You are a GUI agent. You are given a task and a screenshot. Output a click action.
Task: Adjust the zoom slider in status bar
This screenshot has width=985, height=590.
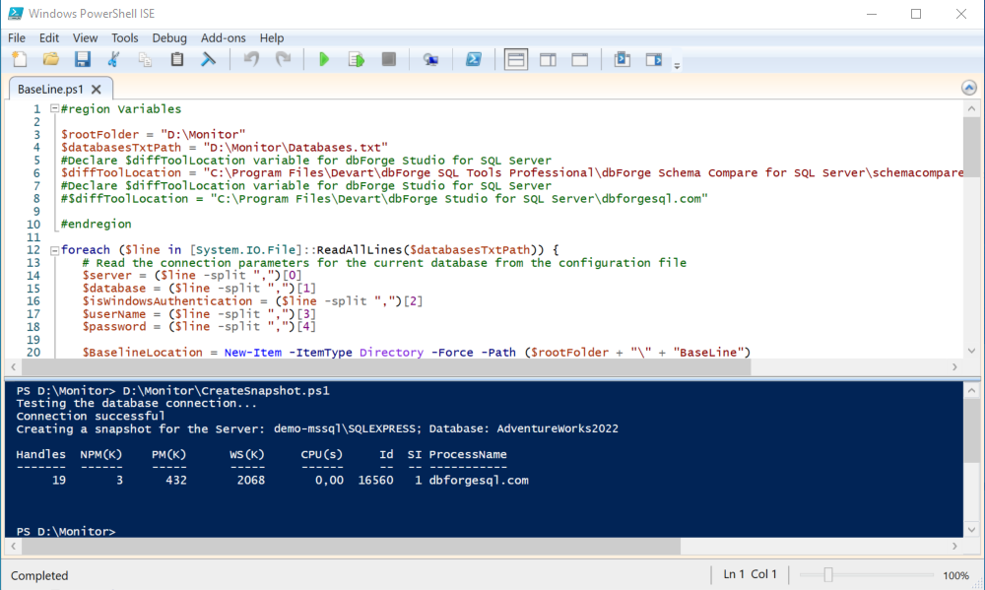click(x=828, y=575)
